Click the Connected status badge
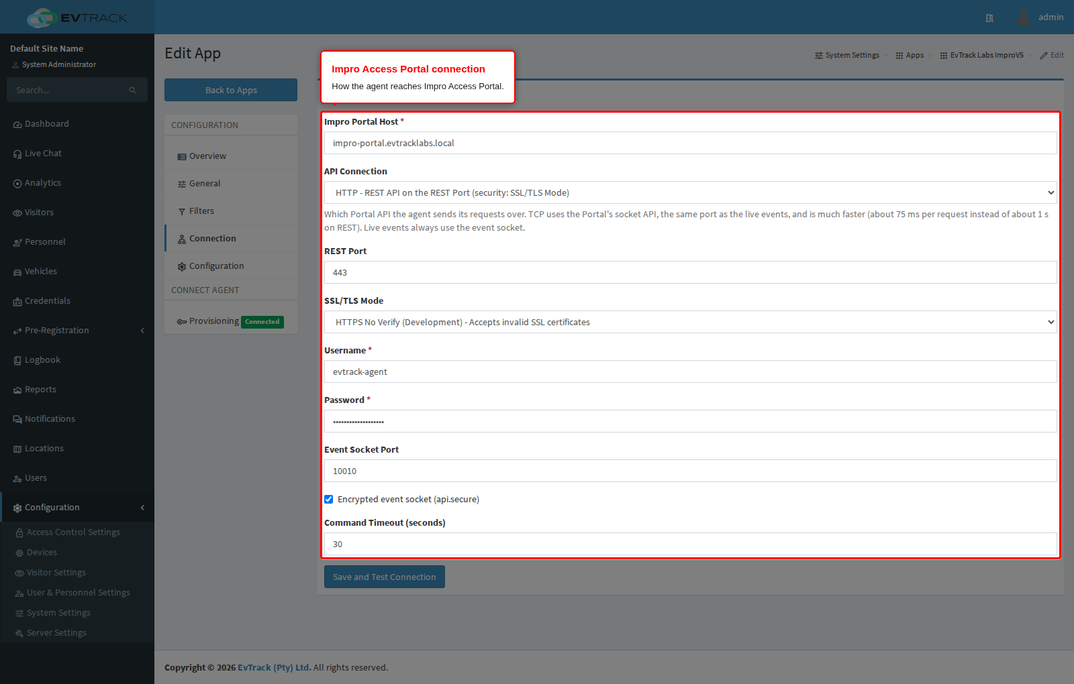The image size is (1074, 684). (x=262, y=322)
